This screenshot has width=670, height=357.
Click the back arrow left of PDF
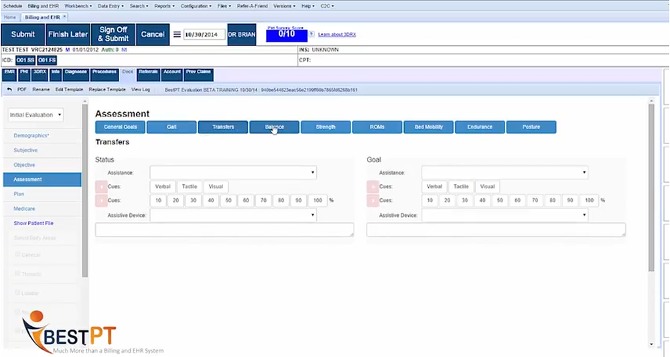9,90
